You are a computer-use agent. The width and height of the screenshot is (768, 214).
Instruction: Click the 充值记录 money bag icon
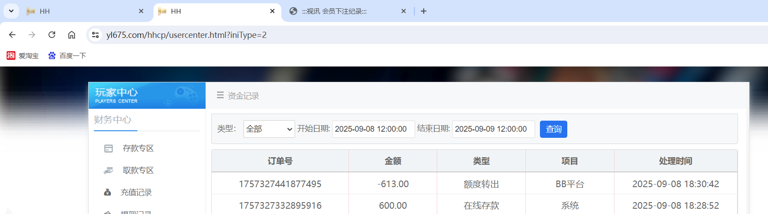(107, 192)
